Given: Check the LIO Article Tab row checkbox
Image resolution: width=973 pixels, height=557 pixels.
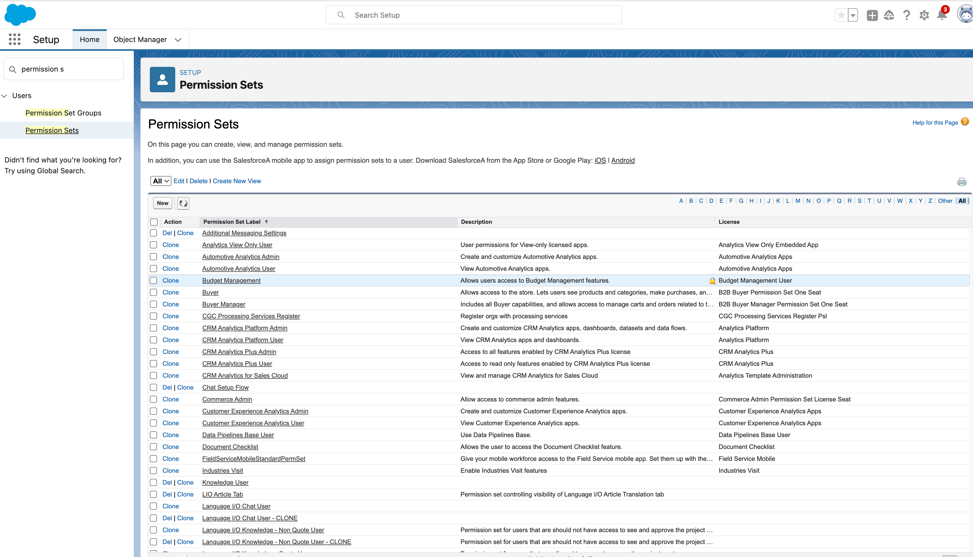Looking at the screenshot, I should (153, 494).
